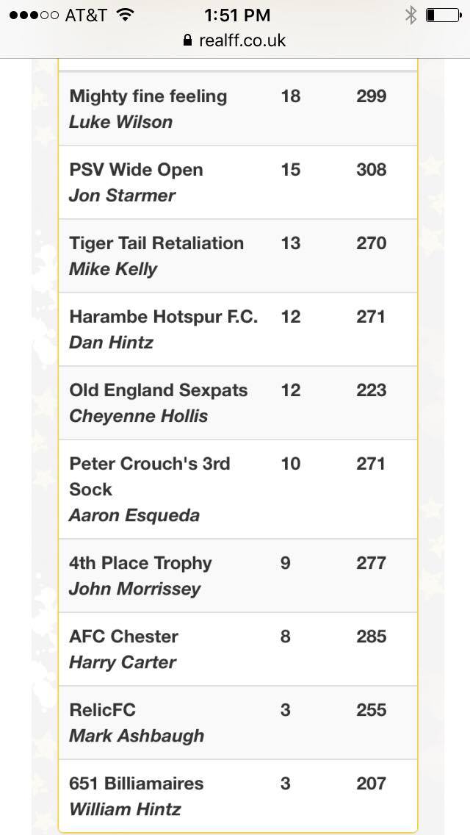
Task: Tap the Bluetooth status icon
Action: [411, 15]
